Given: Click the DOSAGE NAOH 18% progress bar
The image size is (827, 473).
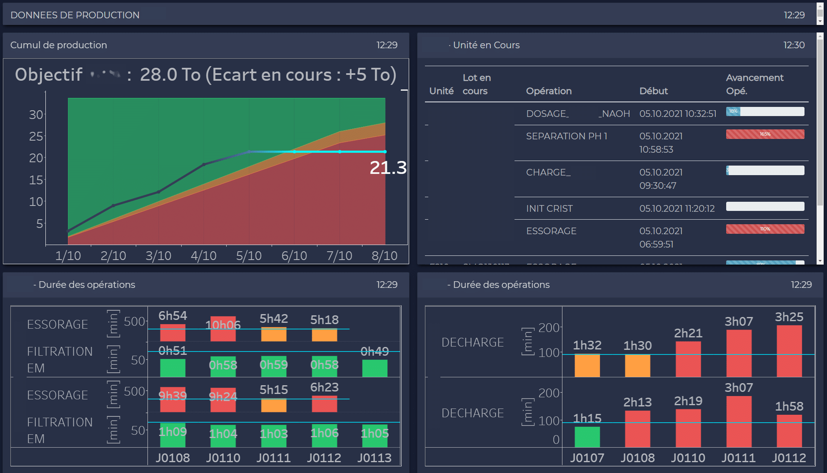Looking at the screenshot, I should [x=765, y=111].
